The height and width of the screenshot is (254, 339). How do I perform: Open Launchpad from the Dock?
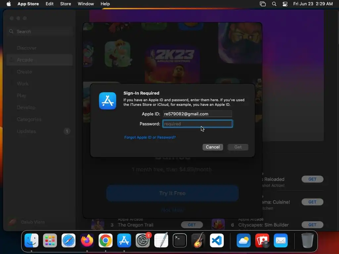click(50, 240)
